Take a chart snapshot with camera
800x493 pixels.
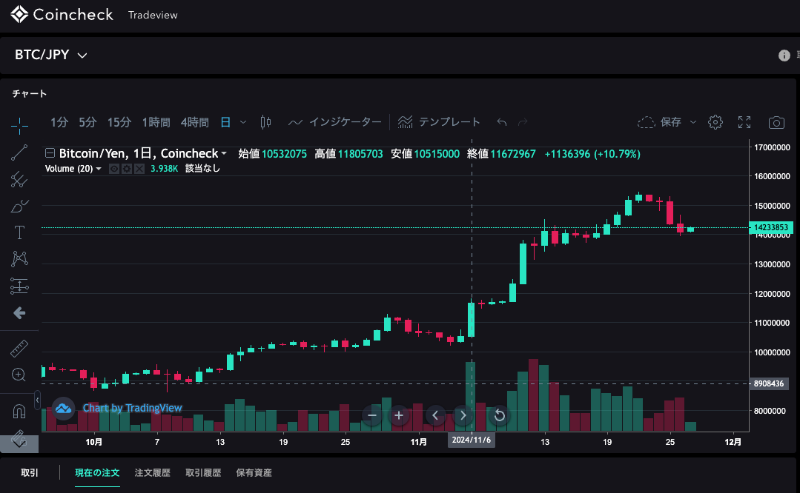tap(776, 122)
